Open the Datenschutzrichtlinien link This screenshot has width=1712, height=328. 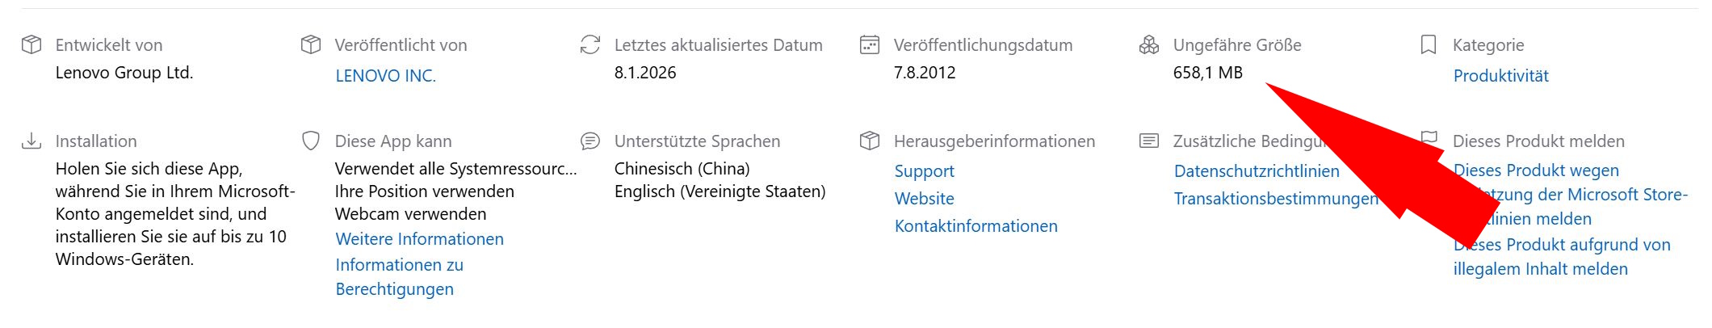point(1256,171)
